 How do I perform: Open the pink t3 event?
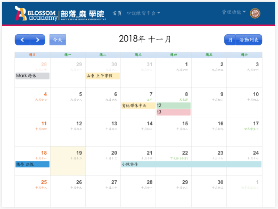click(174, 112)
